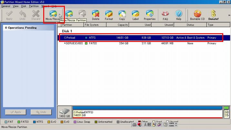Click the Help question mark toolbar icon
This screenshot has height=130, width=231.
pos(178,15)
